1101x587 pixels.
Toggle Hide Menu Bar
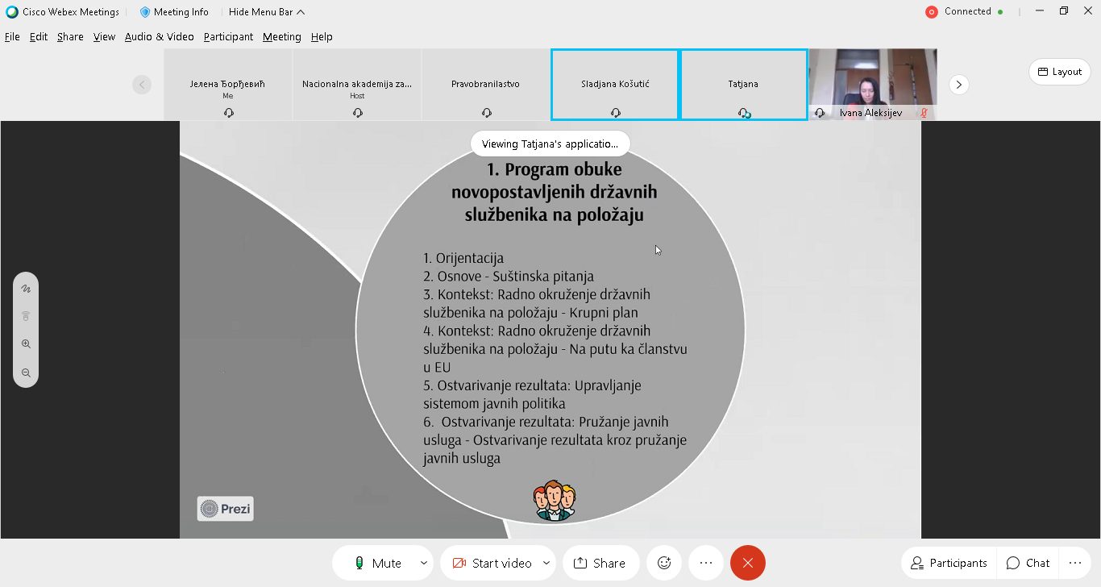pos(266,12)
